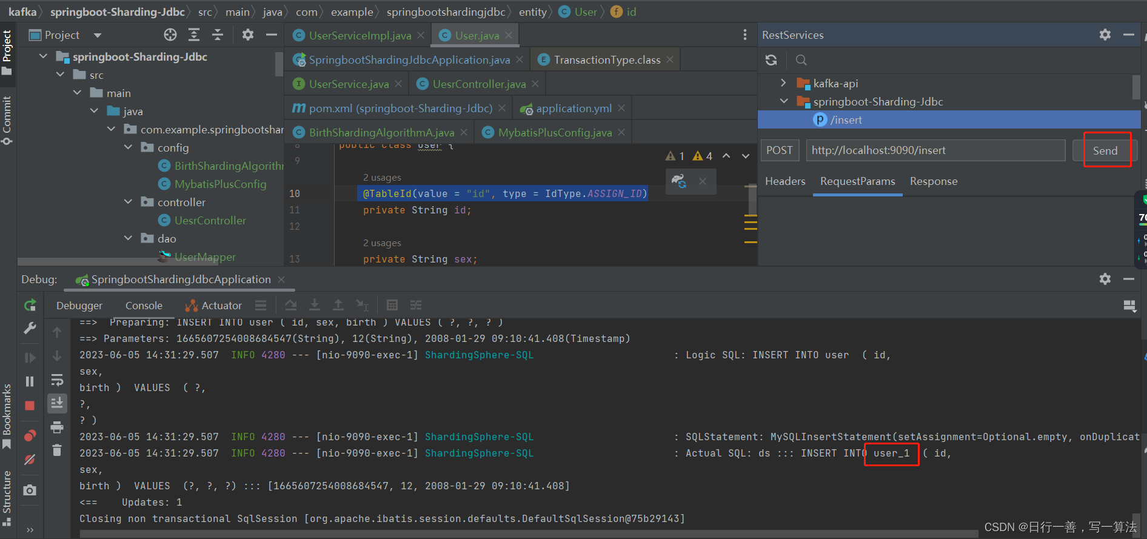The width and height of the screenshot is (1147, 539).
Task: Expand all in Project panel
Action: pos(194,35)
